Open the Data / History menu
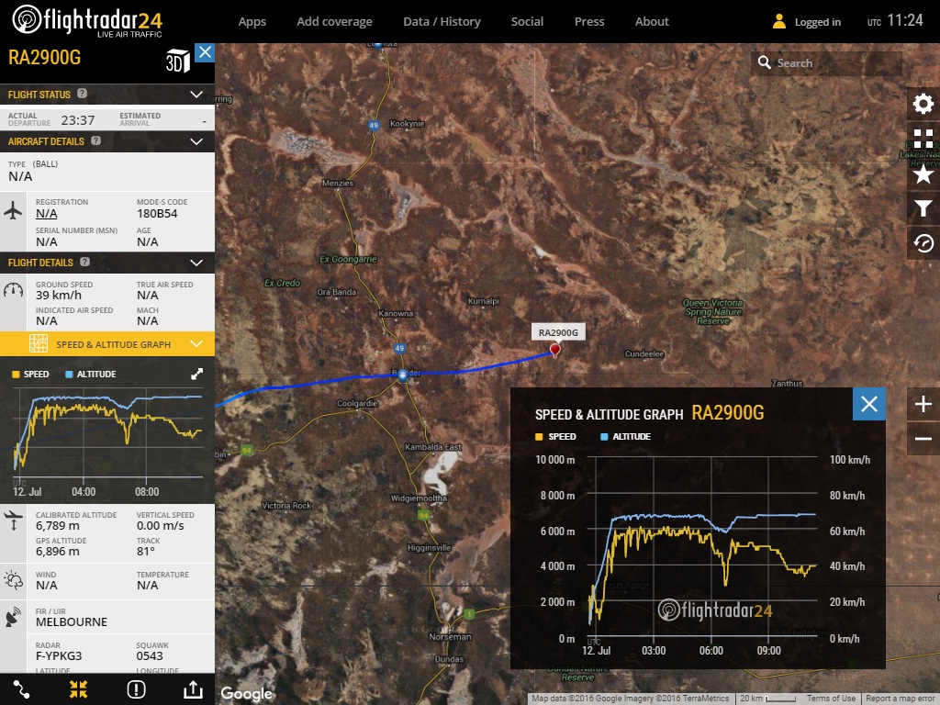The width and height of the screenshot is (940, 705). 442,21
